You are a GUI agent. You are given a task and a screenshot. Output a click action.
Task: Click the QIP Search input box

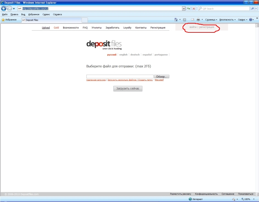click(x=224, y=9)
